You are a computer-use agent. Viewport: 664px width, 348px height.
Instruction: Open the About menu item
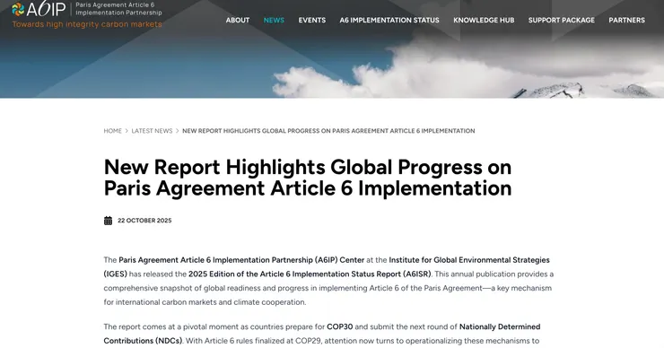click(238, 20)
